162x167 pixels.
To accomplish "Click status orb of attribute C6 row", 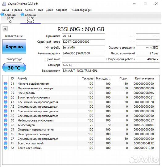I will (6, 134).
